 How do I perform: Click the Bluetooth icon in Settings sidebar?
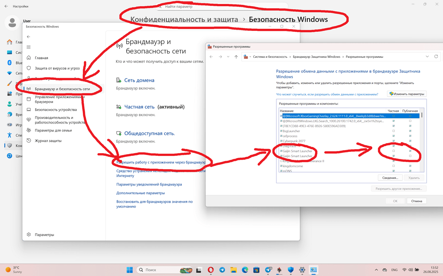9,63
